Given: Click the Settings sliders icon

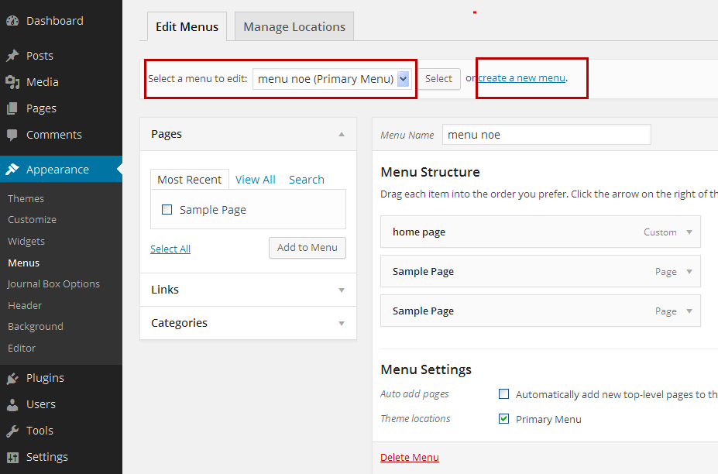Looking at the screenshot, I should tap(12, 457).
